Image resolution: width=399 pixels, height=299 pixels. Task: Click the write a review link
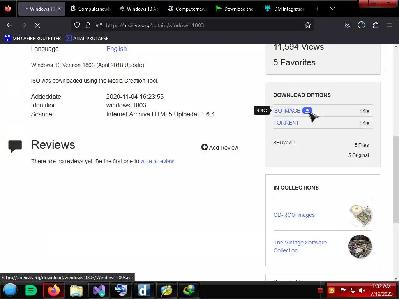[157, 161]
